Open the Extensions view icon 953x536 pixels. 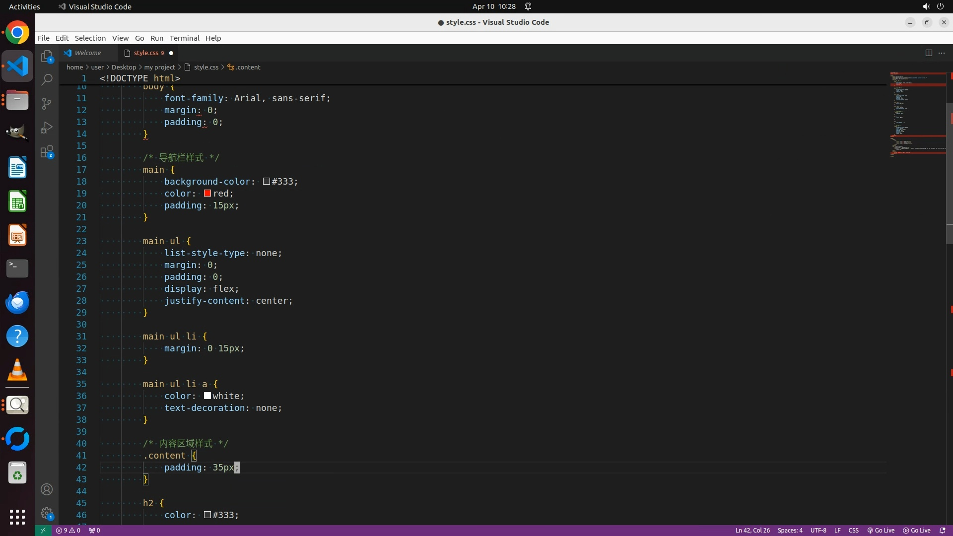(47, 151)
